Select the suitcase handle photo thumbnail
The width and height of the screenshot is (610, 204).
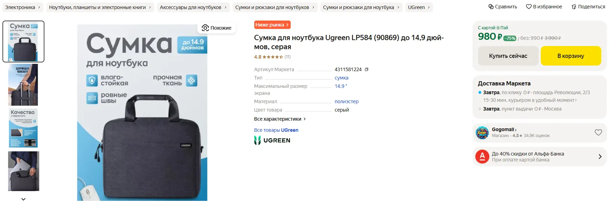pyautogui.click(x=23, y=84)
